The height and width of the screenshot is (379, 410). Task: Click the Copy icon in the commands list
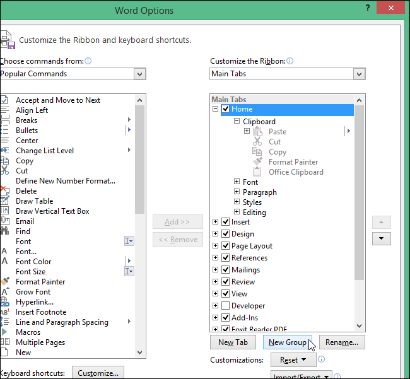4,160
